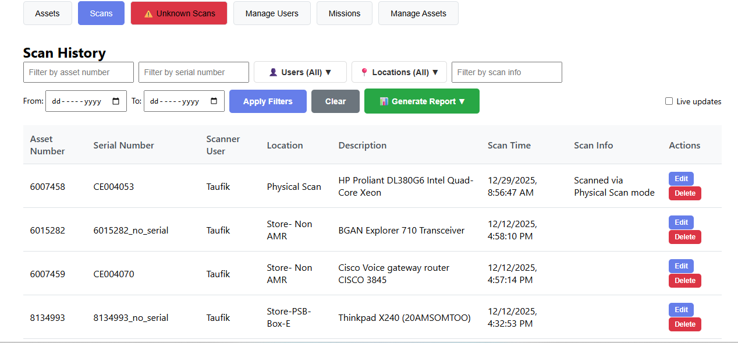
Task: Click the Location column header
Action: click(285, 146)
